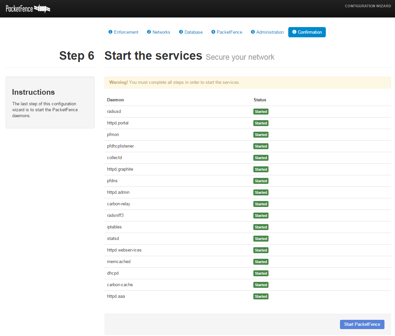The height and width of the screenshot is (336, 395).
Task: Click the CONFIGURATION WIZARD header text
Action: 368,6
